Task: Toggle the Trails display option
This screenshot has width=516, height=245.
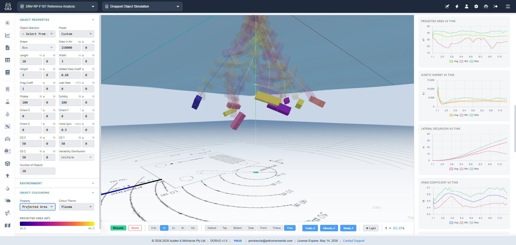Action: click(310, 228)
